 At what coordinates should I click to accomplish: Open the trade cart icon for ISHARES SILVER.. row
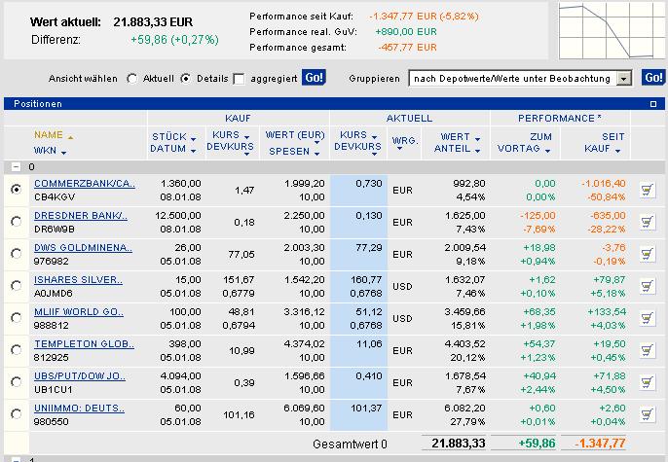[x=648, y=286]
